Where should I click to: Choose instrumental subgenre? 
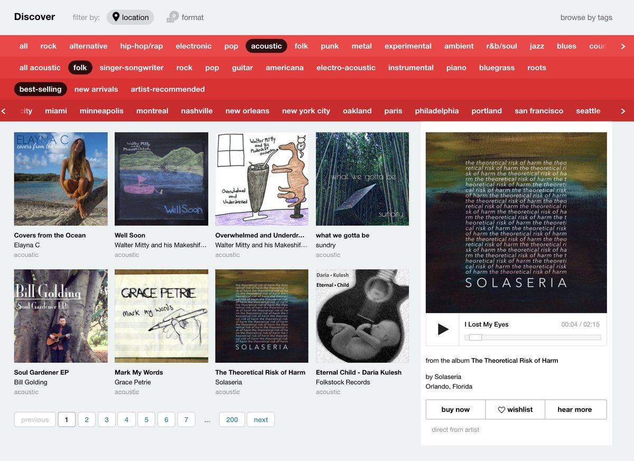(411, 68)
